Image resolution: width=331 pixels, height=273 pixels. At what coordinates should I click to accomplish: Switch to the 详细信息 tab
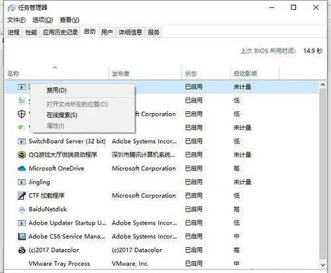click(x=130, y=32)
